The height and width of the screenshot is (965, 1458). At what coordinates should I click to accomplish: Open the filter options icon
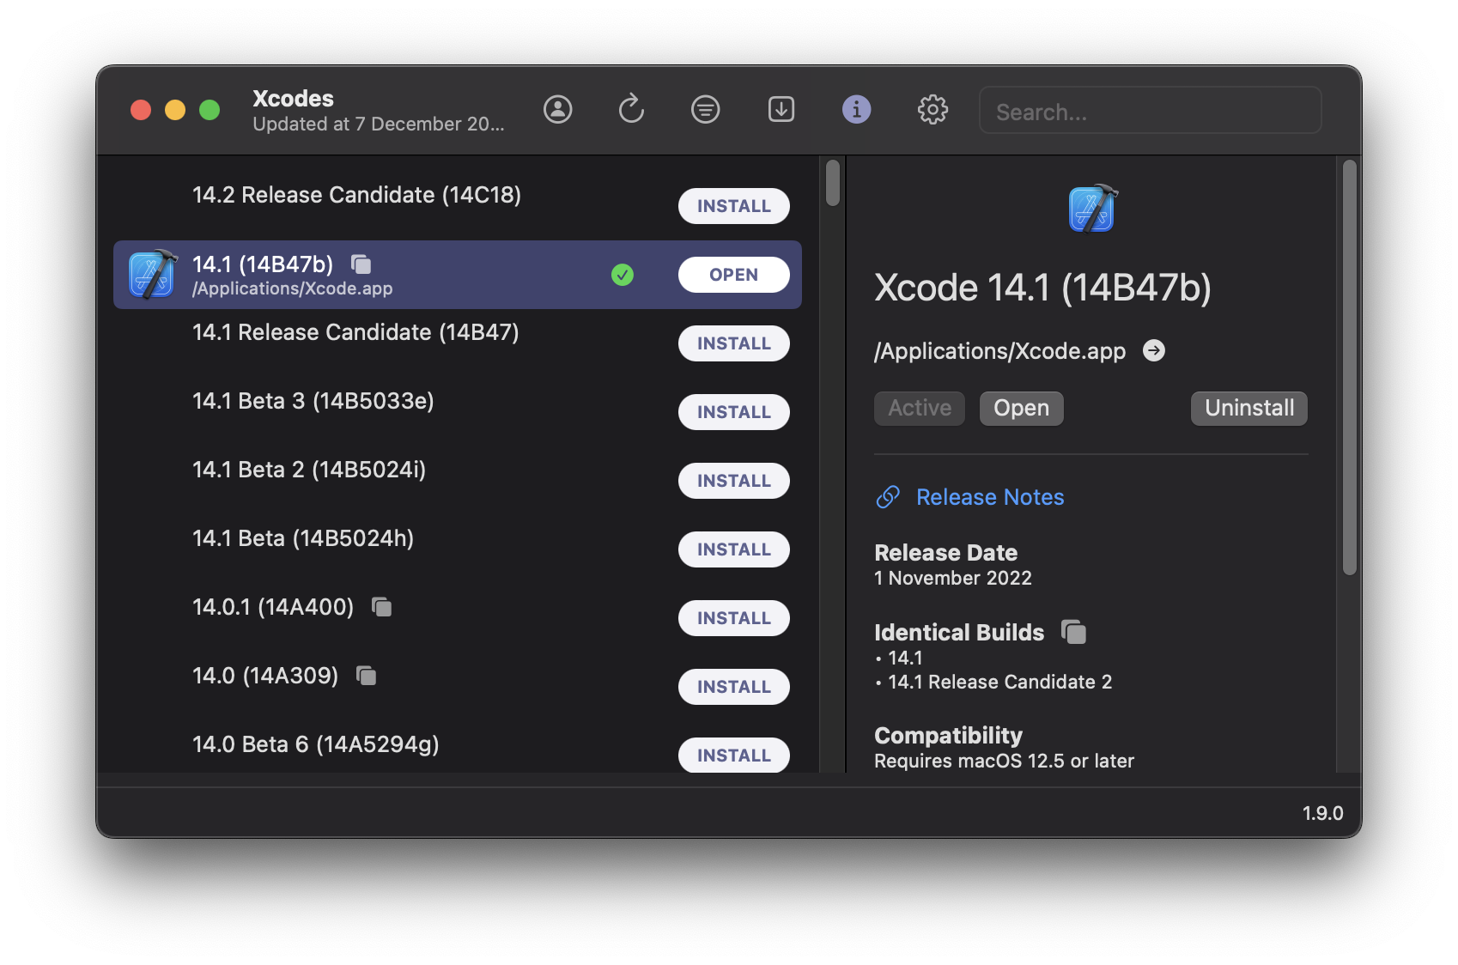[x=705, y=109]
